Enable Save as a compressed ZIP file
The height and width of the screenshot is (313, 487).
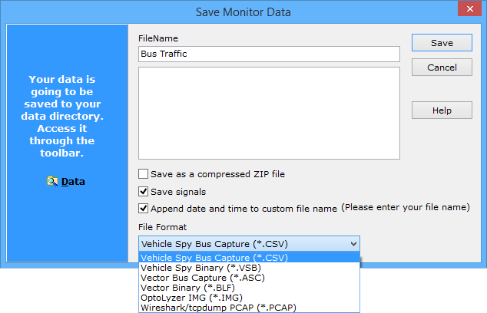coord(144,174)
